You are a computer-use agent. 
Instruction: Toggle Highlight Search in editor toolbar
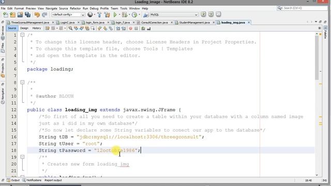click(87, 28)
